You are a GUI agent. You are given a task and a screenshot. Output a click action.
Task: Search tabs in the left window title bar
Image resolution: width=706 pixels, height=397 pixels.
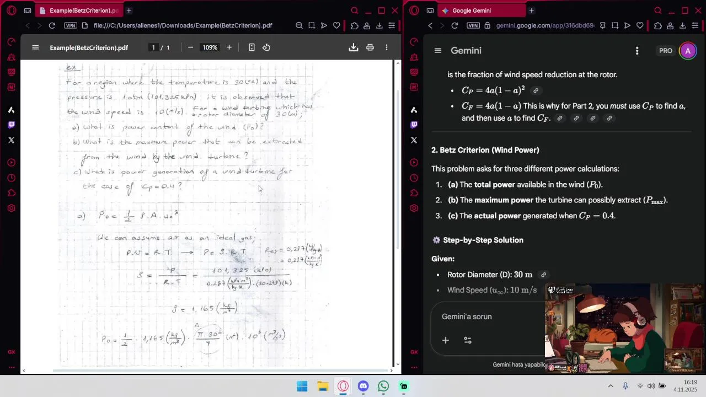click(355, 10)
